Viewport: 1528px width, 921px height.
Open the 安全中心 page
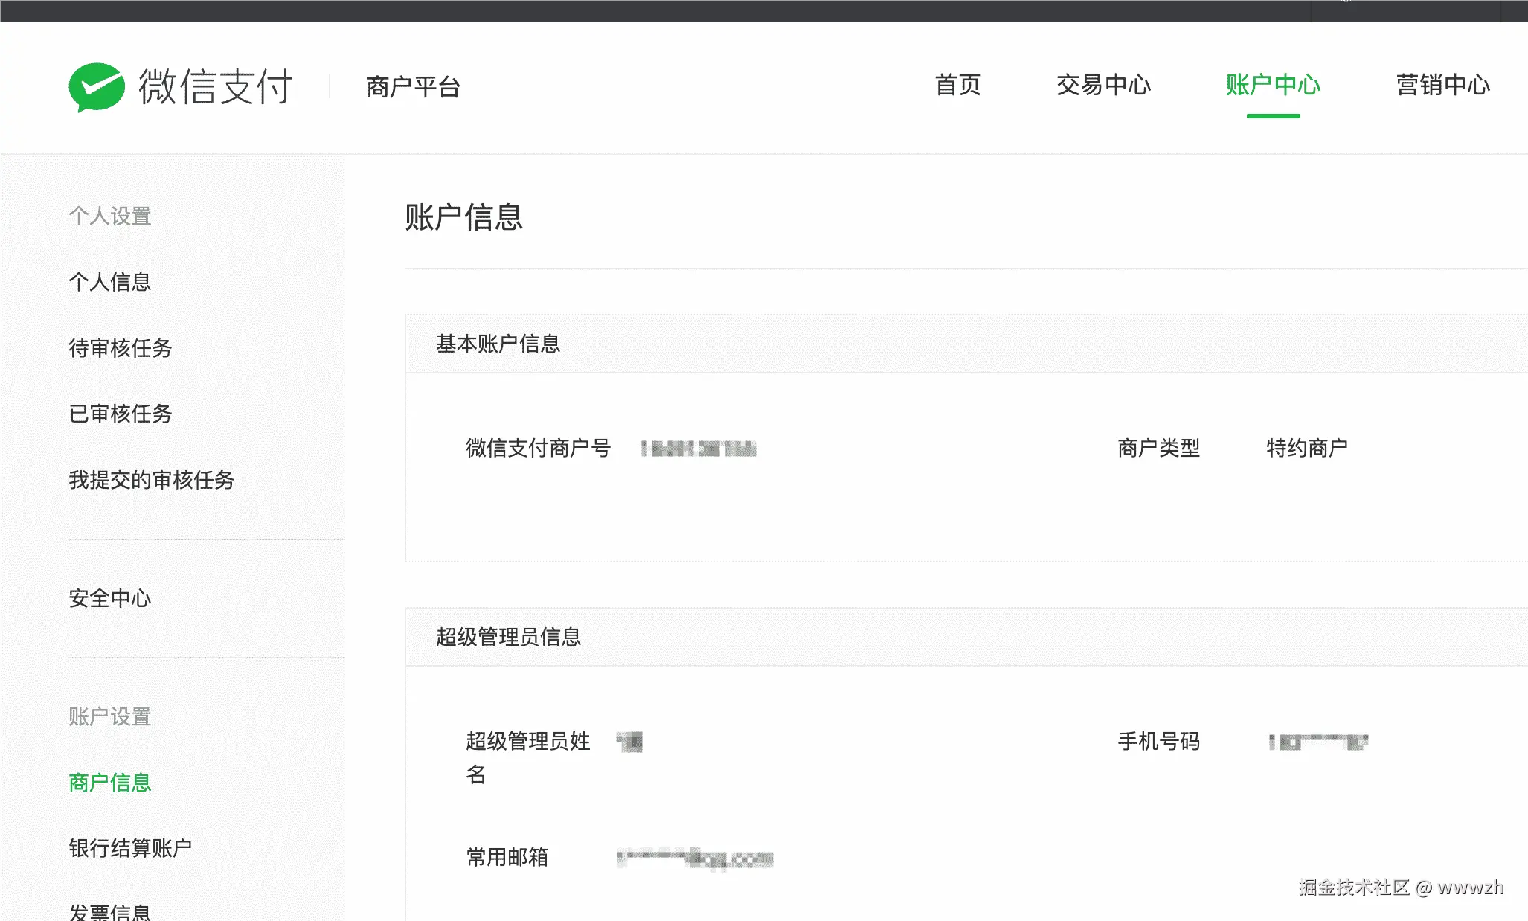110,598
